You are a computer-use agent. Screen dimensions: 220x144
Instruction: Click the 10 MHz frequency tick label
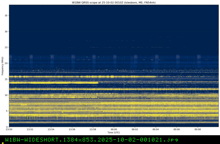[6, 95]
